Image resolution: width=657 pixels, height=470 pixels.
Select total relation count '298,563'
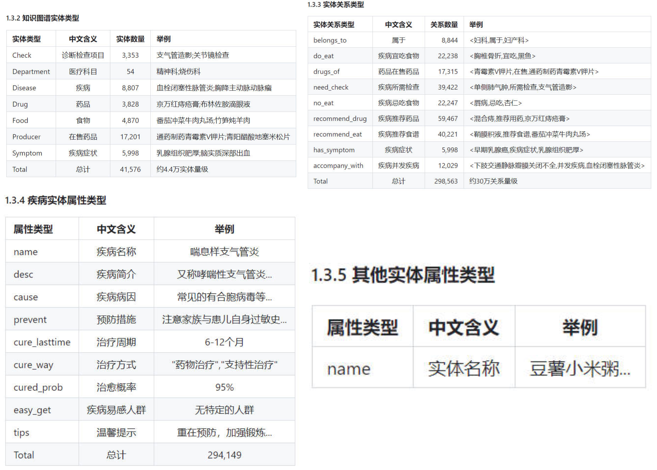[446, 181]
